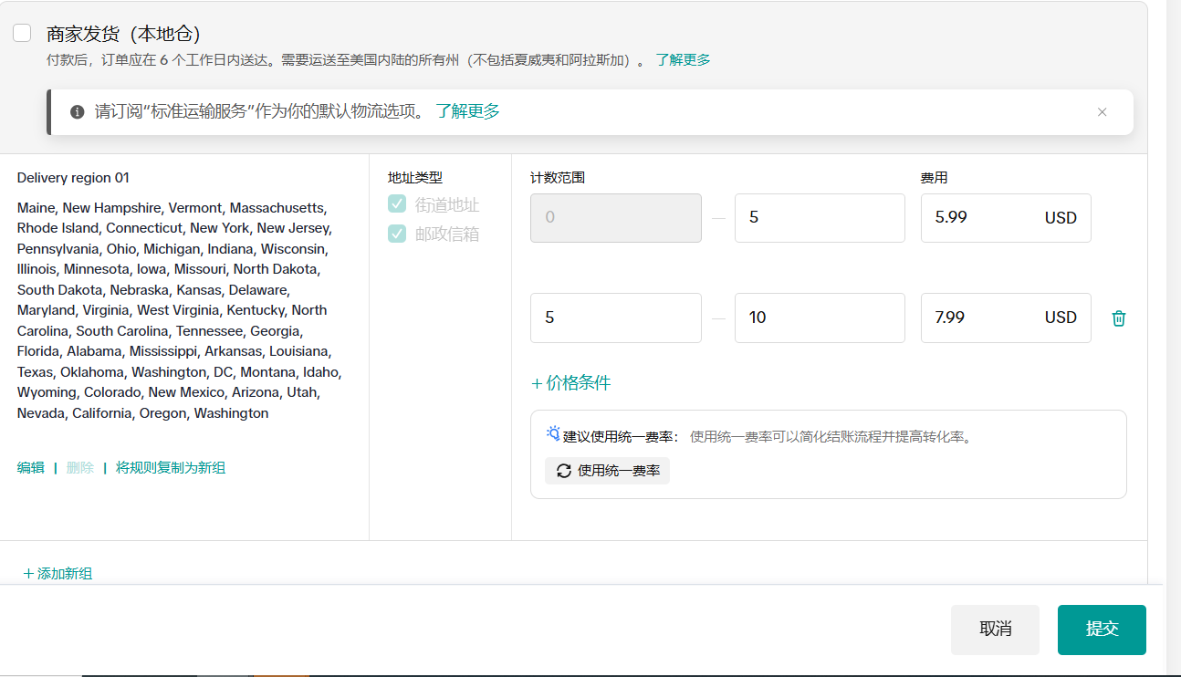Viewport: 1181px width, 677px height.
Task: Add a new 价格条件 price condition
Action: pyautogui.click(x=571, y=383)
